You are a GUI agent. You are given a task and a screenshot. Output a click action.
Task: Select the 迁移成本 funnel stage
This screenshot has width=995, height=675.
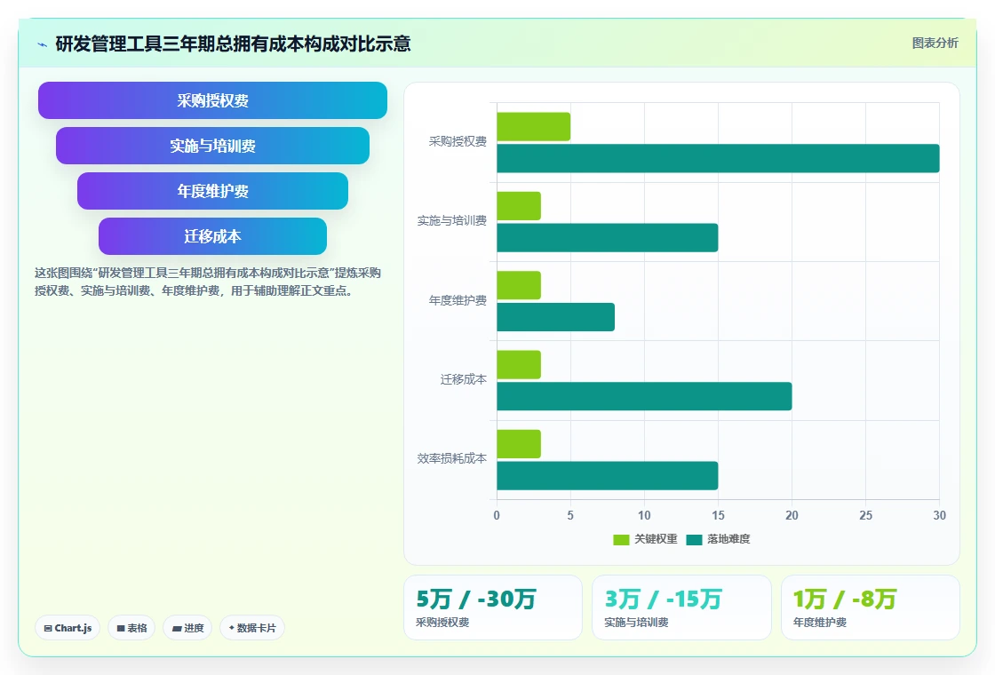point(212,236)
